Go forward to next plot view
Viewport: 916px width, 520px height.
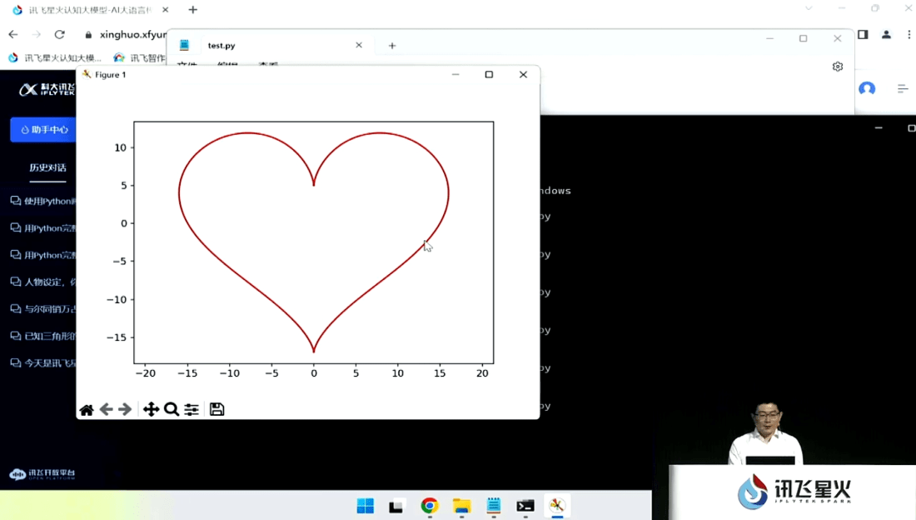[125, 409]
